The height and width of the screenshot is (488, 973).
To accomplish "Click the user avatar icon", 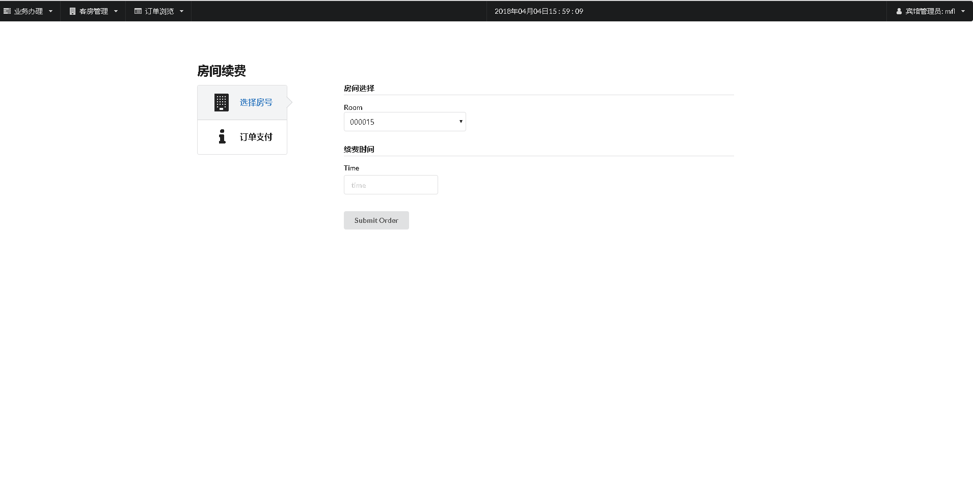I will pos(899,11).
